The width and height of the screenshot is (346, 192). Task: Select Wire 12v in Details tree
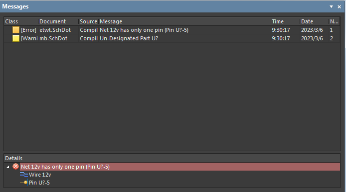(40, 175)
